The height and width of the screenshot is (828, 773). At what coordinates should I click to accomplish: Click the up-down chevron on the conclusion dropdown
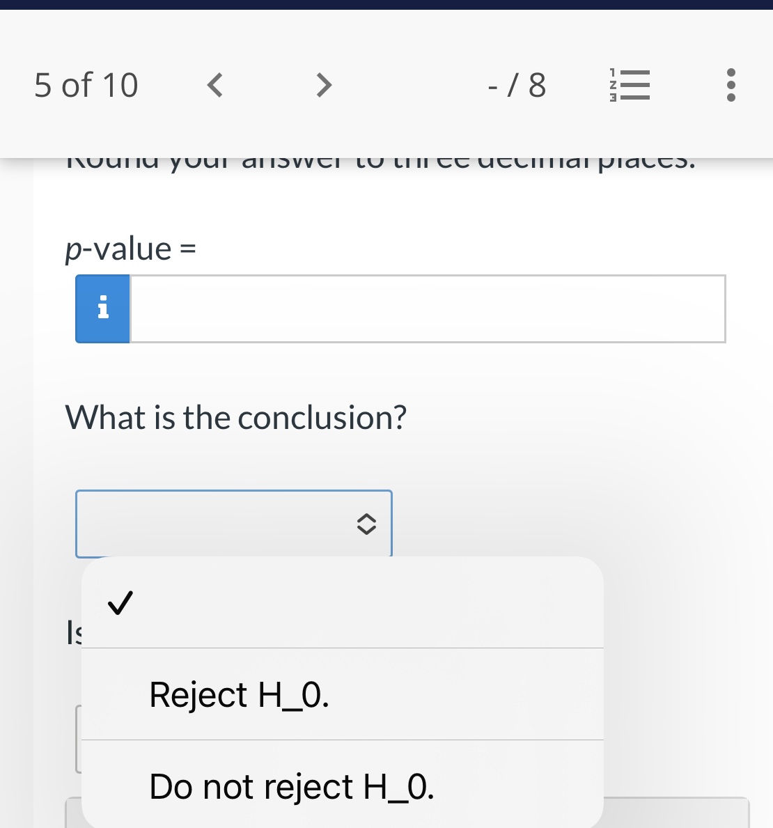click(367, 525)
